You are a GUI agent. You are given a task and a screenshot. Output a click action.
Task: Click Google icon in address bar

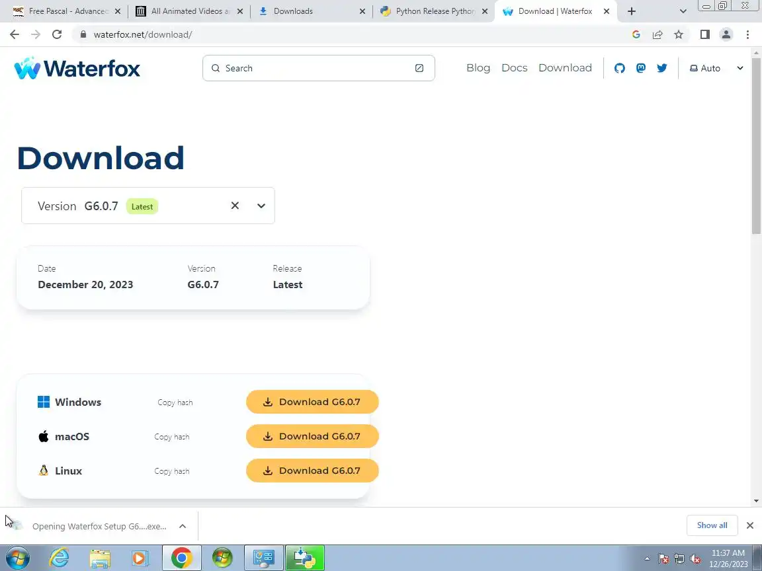coord(636,34)
